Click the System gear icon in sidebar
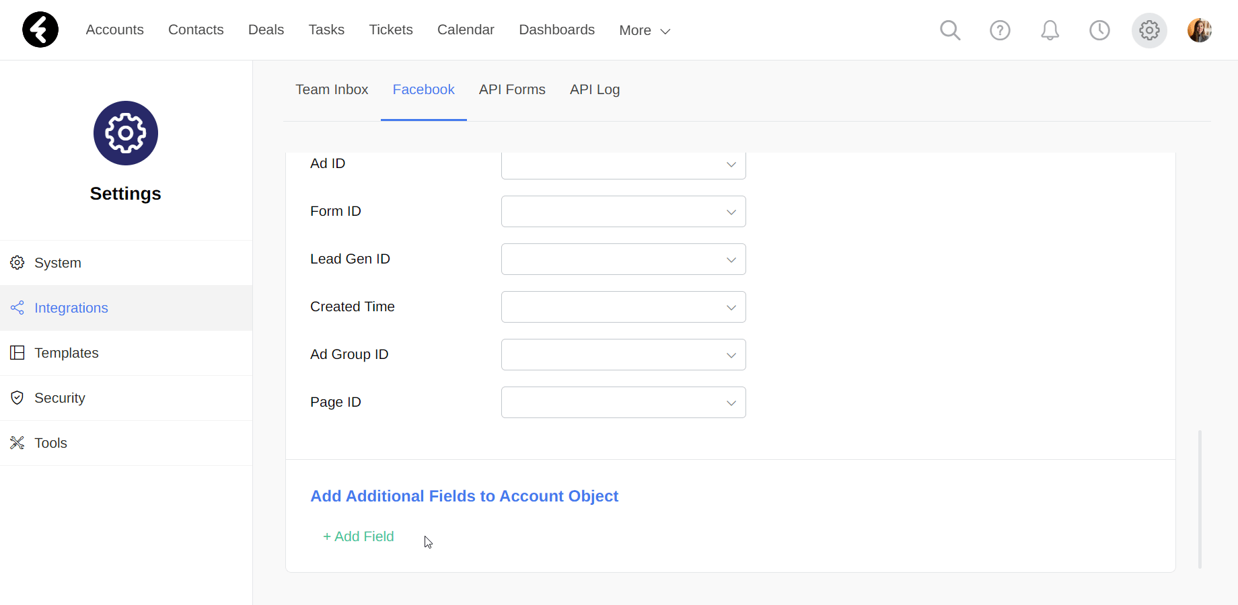This screenshot has width=1238, height=605. (x=17, y=263)
